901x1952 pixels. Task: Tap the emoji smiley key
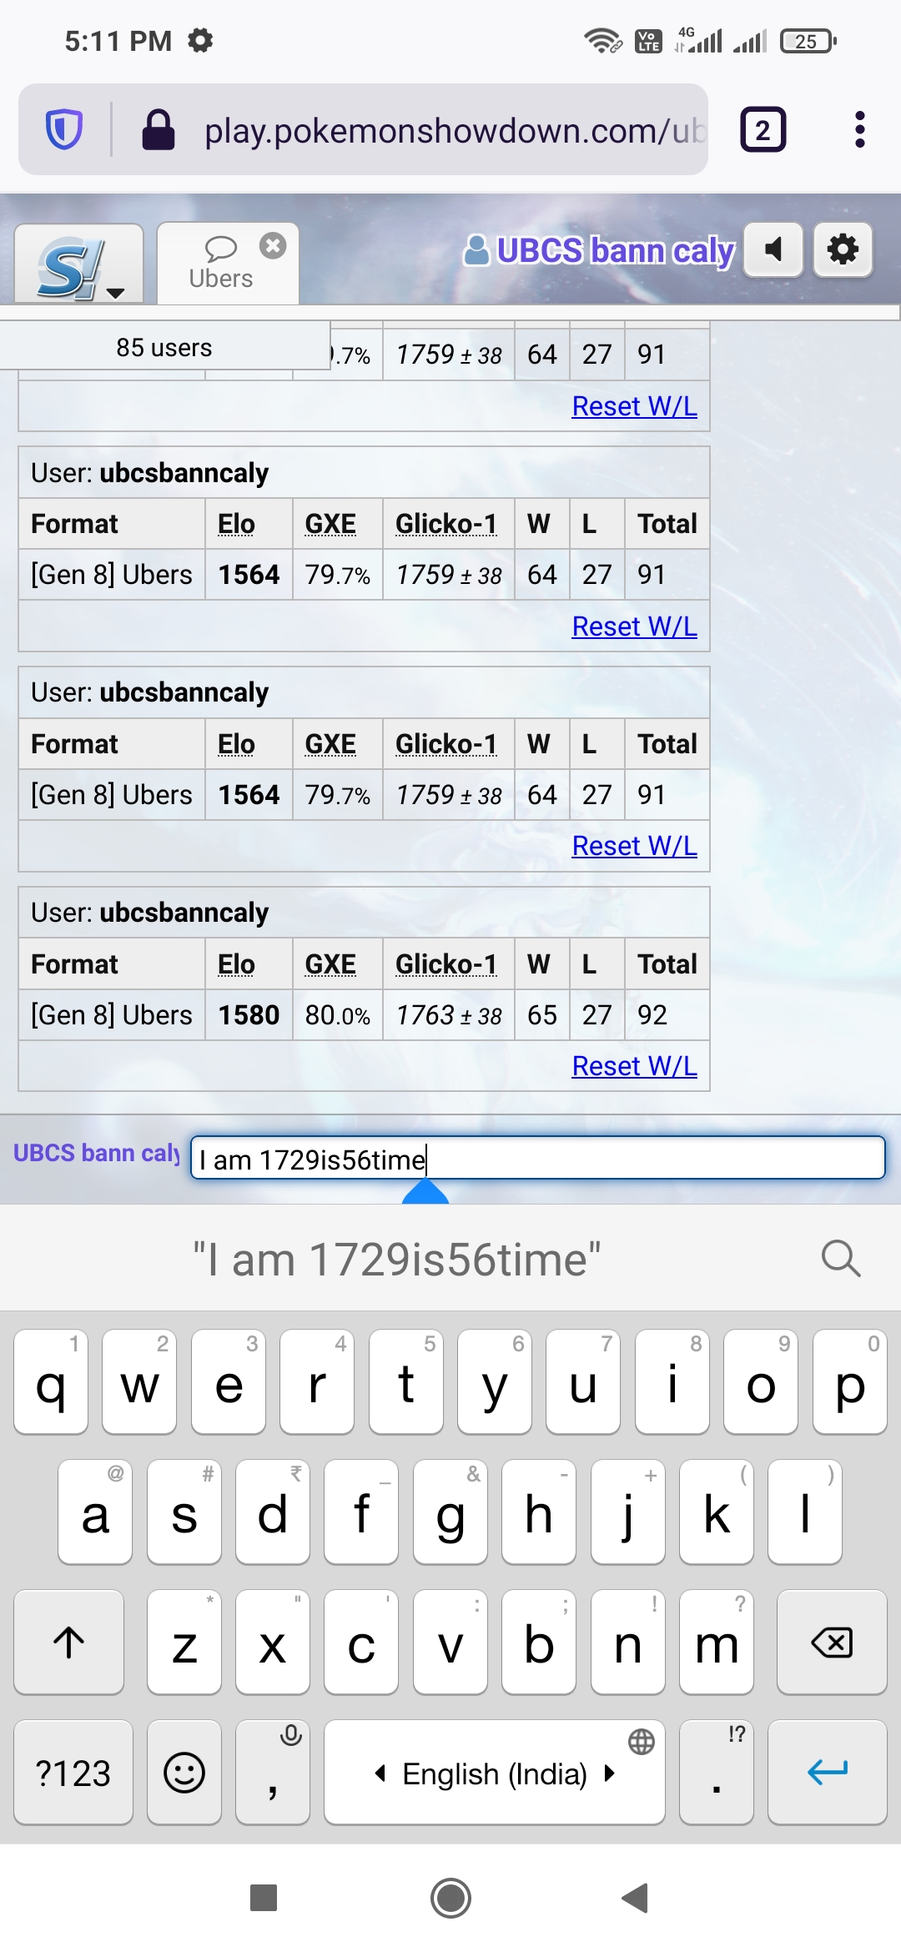coord(184,1772)
